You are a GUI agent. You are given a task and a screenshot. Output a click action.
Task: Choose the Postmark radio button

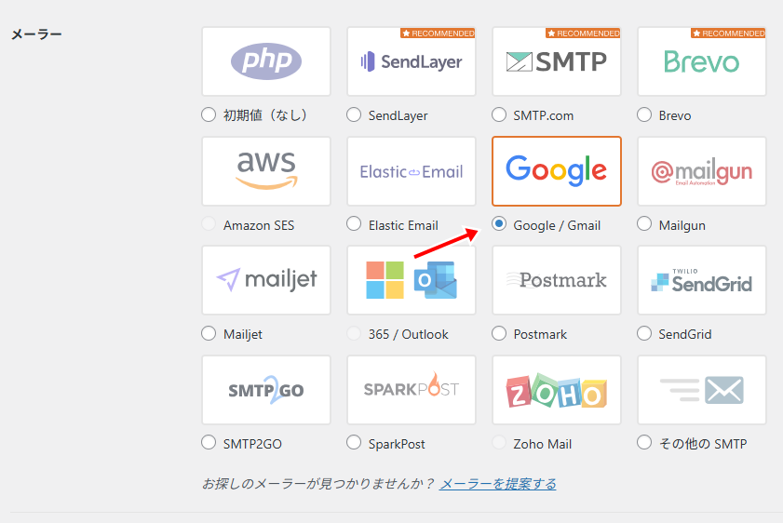click(x=499, y=333)
